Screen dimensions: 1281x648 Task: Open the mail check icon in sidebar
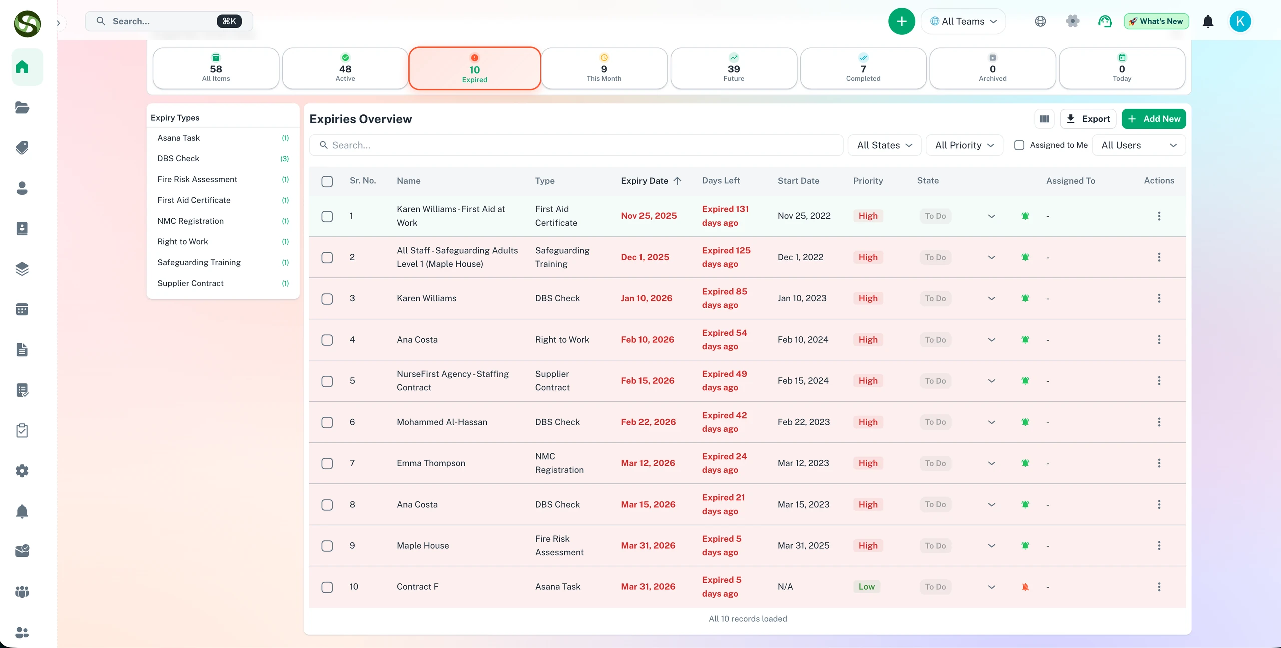22,551
